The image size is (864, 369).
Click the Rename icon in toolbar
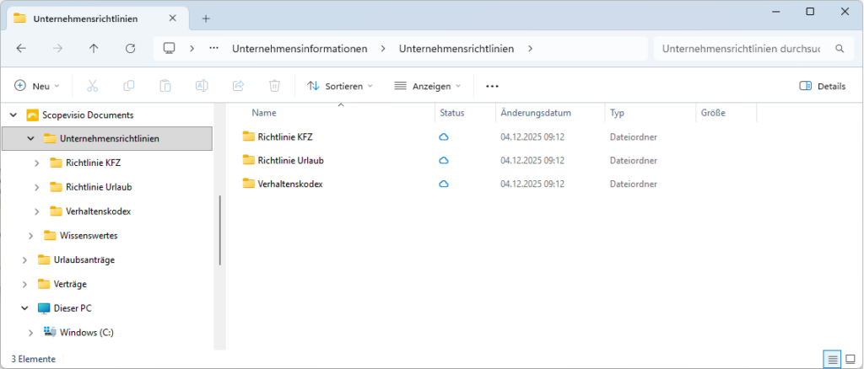pos(202,86)
